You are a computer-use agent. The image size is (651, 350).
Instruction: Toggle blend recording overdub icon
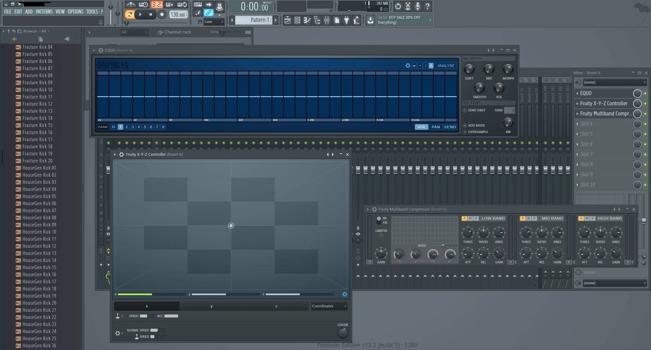tap(169, 5)
